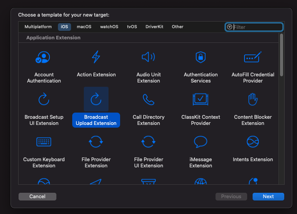This screenshot has height=214, width=297.
Task: Select the ClassKit Context Provider icon
Action: click(200, 99)
